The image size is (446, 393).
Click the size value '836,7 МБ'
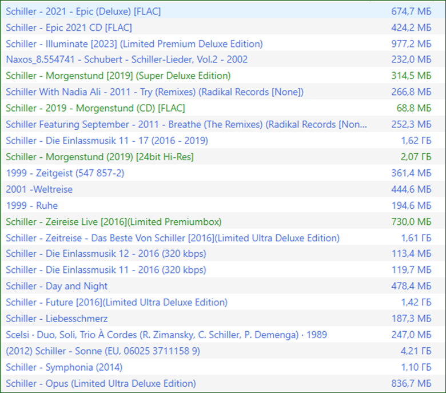tap(411, 383)
